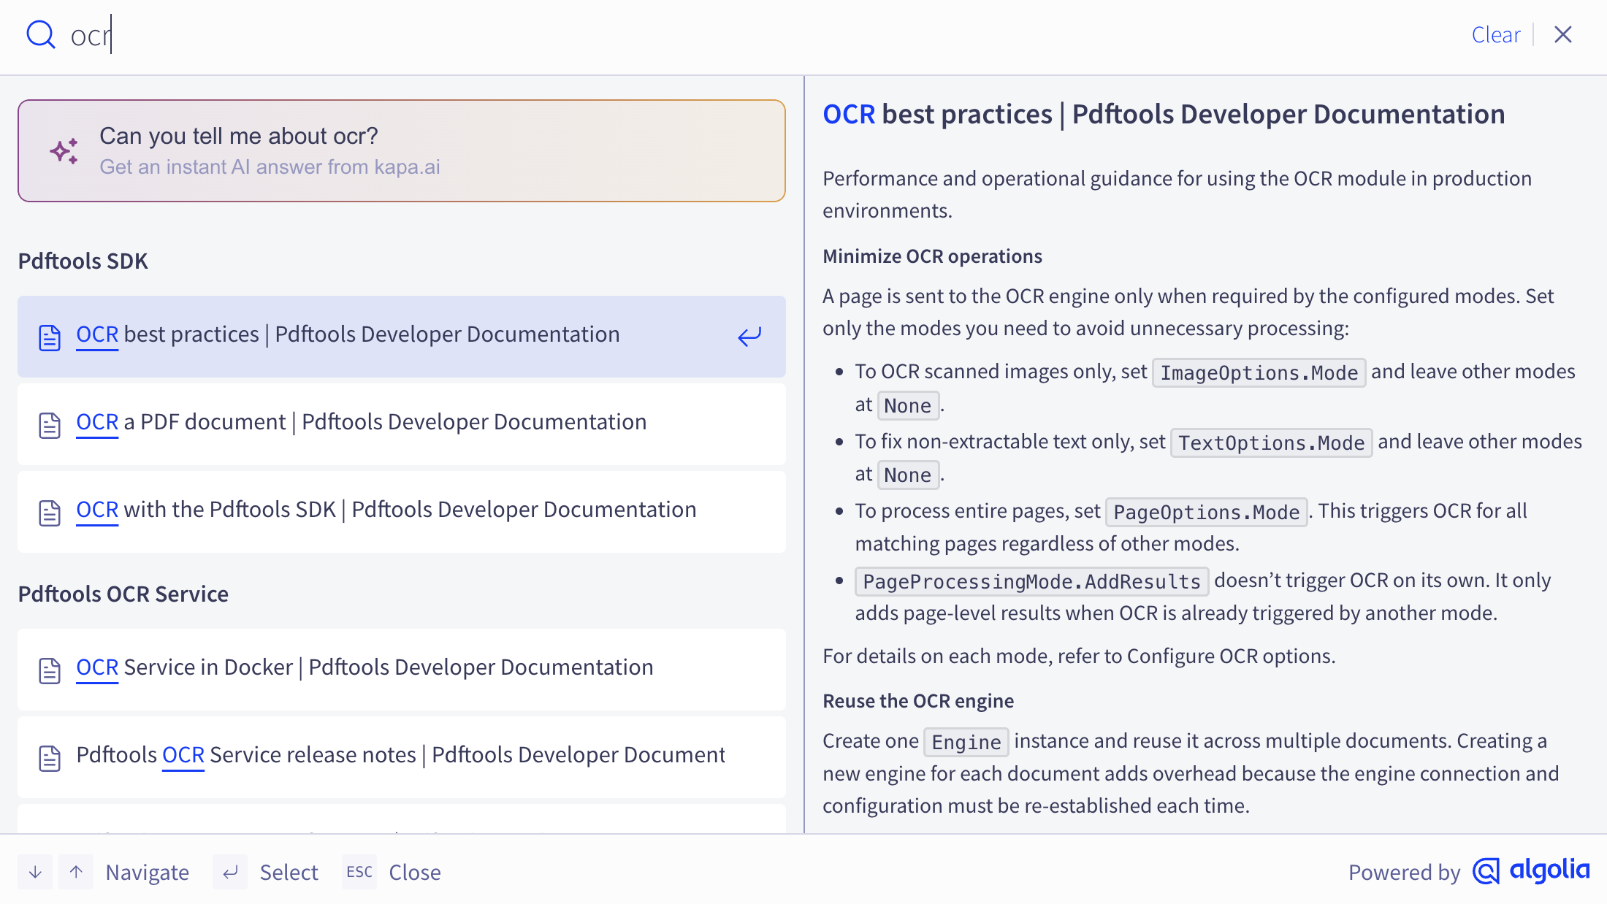Screen dimensions: 1607x904
Task: Click the enter key Select icon
Action: (x=230, y=872)
